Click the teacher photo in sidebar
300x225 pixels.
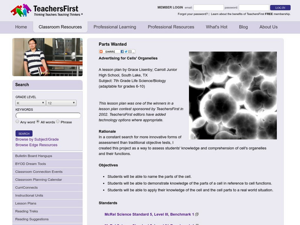48,57
